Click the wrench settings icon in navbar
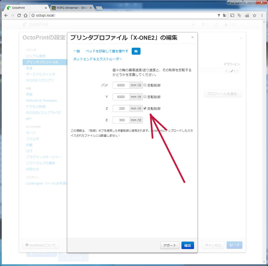Image resolution: width=268 pixels, height=266 pixels. [193, 24]
